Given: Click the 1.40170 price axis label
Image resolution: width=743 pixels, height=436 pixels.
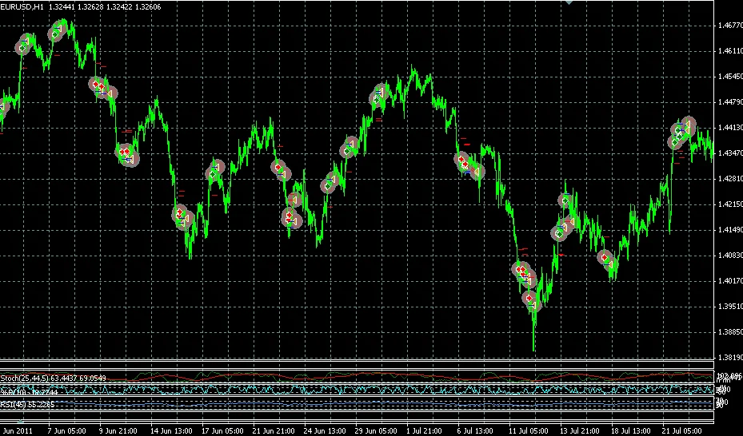Looking at the screenshot, I should pyautogui.click(x=730, y=281).
